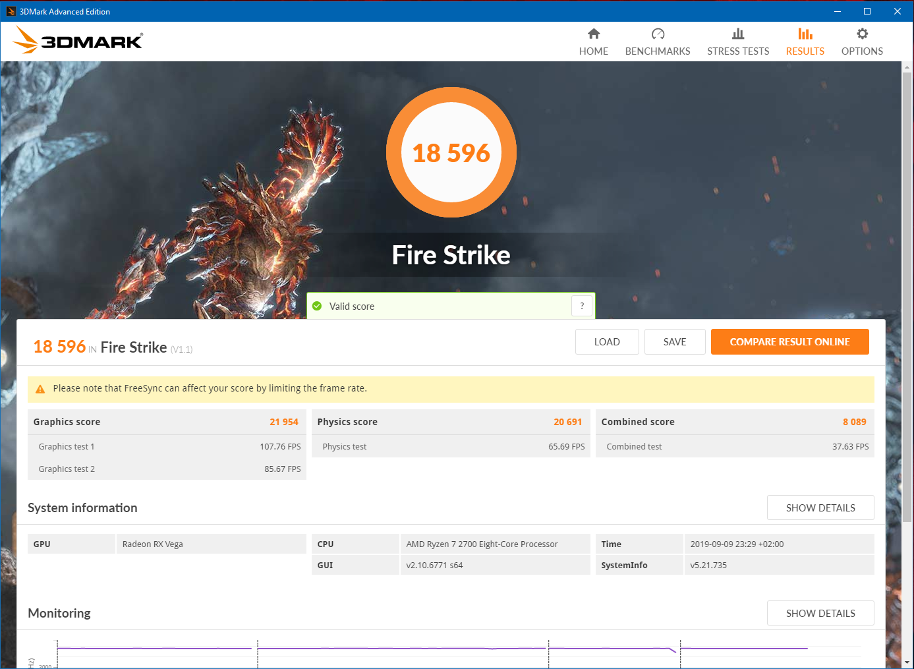Go to the STRESS TESTS tab label
The image size is (914, 669).
pyautogui.click(x=738, y=51)
